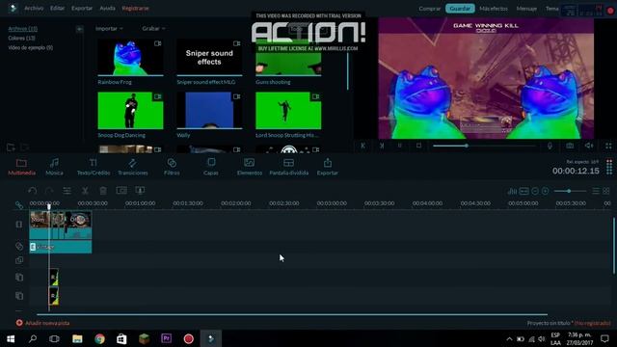Select the Snoop Dog Dancing clip

click(x=130, y=111)
